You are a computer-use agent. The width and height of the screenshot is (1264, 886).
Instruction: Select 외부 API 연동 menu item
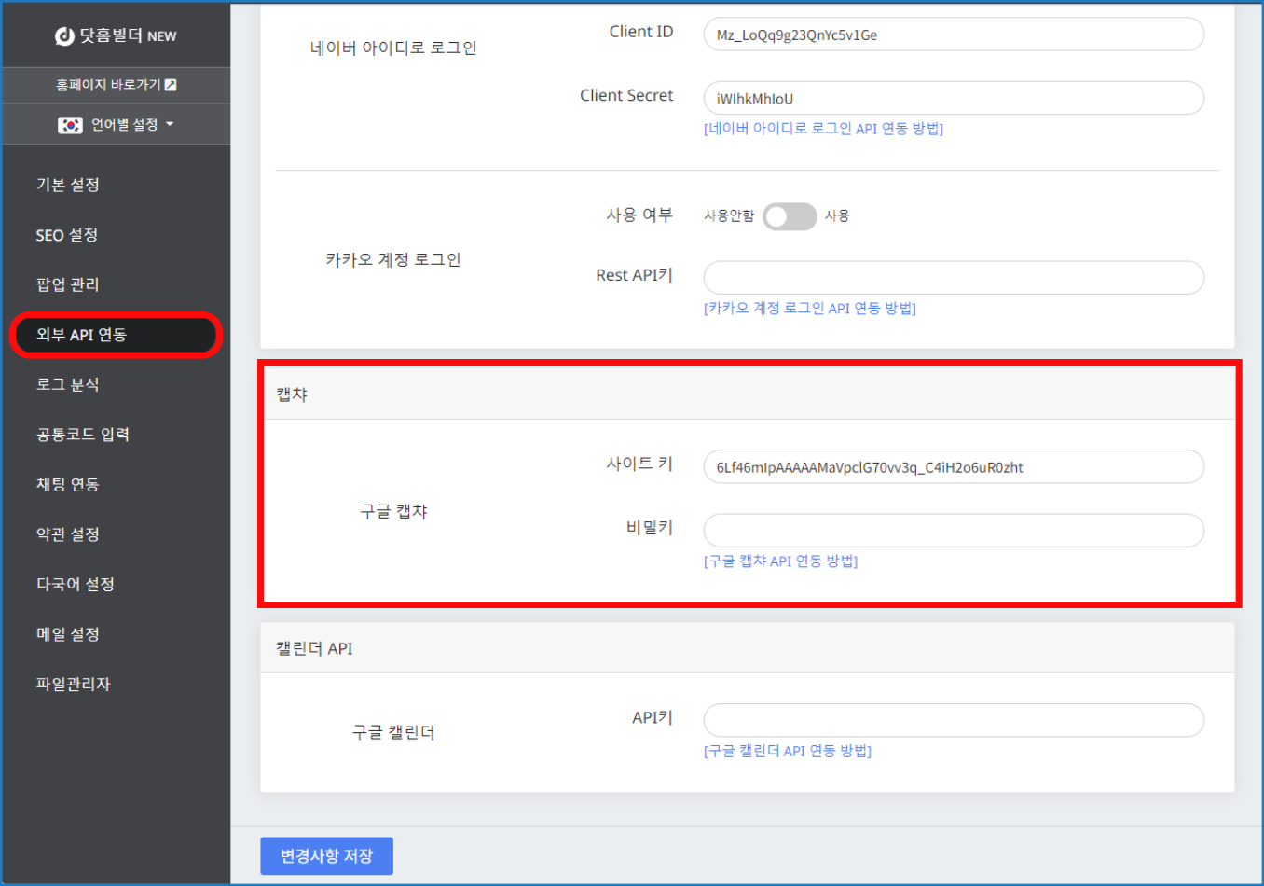coord(82,335)
